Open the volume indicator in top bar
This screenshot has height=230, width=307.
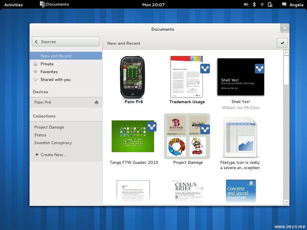click(x=246, y=4)
